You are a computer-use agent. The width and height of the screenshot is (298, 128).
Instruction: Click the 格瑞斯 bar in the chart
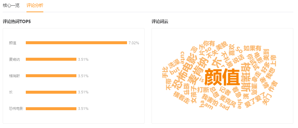pos(51,76)
